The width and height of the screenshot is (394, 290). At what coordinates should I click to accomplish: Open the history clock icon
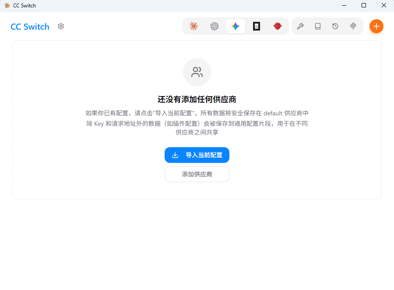click(x=335, y=26)
